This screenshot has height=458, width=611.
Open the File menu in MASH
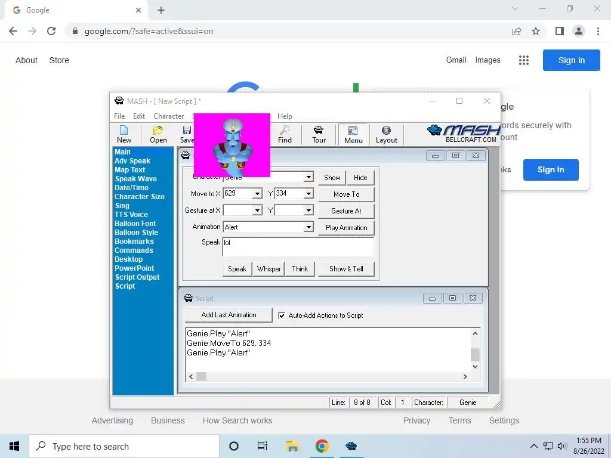[x=119, y=116]
